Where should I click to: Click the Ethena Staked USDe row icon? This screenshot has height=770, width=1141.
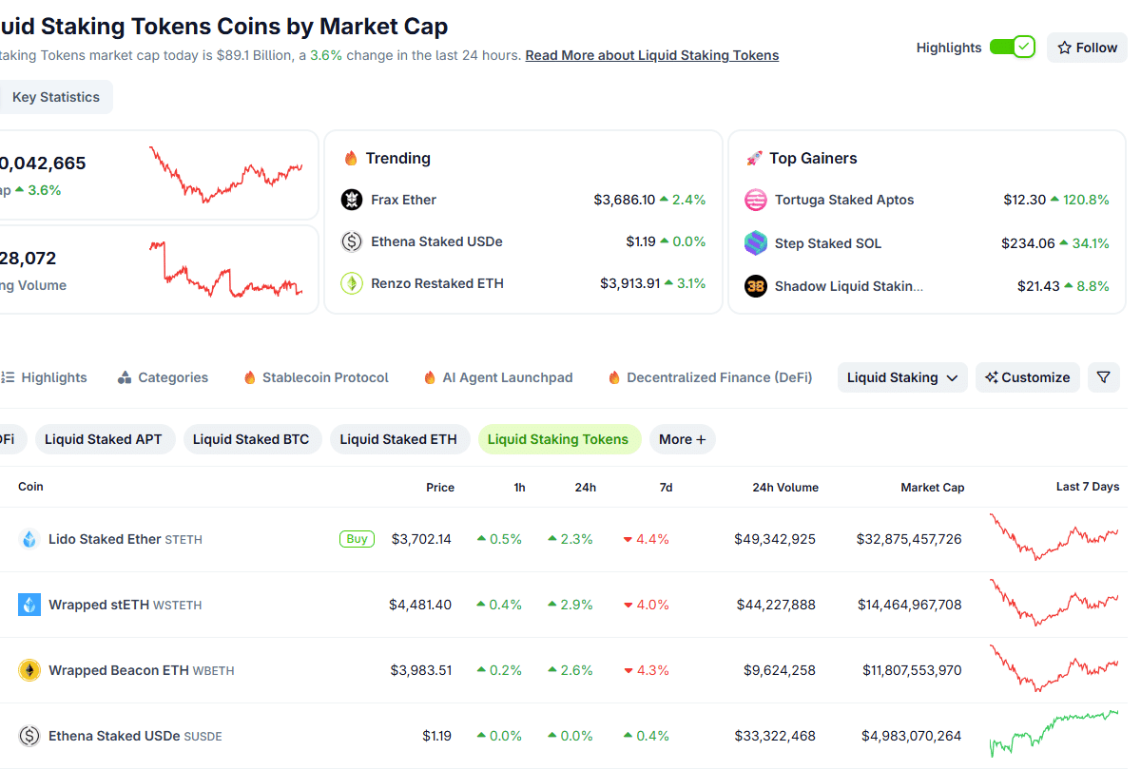[x=29, y=736]
